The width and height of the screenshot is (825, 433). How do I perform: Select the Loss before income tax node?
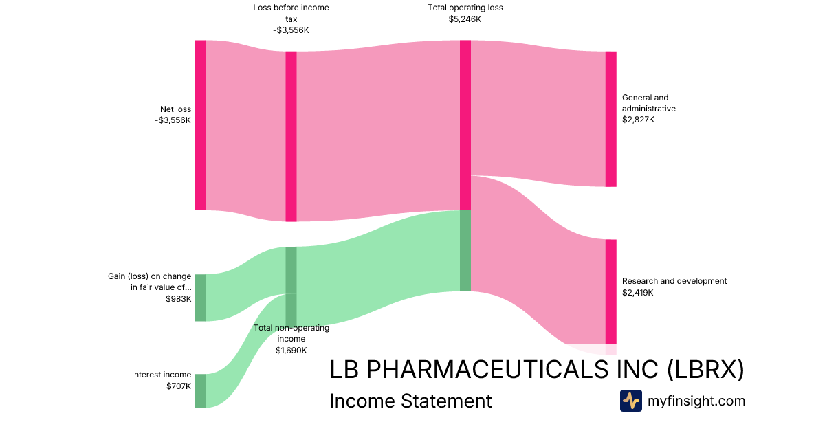point(291,136)
